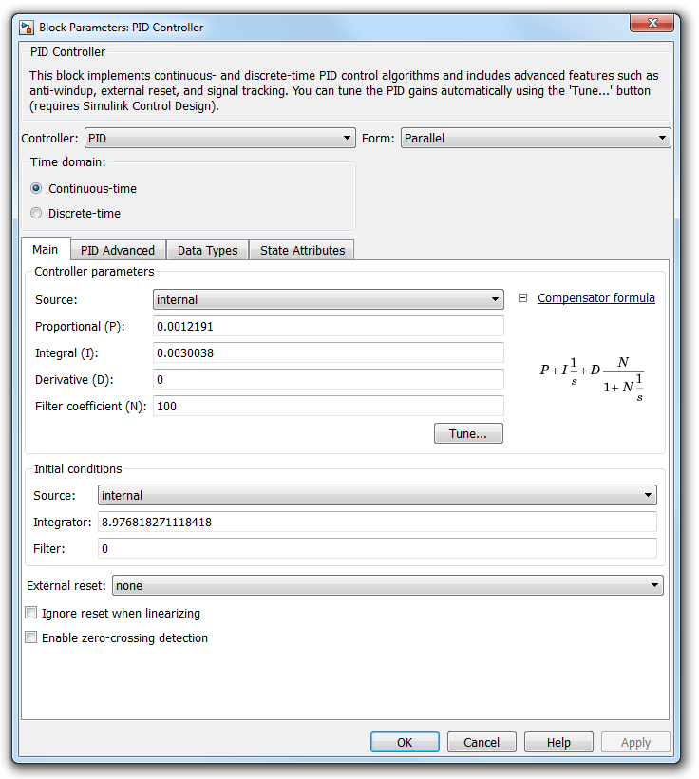
Task: Select Continuous-time radio button
Action: click(x=36, y=188)
